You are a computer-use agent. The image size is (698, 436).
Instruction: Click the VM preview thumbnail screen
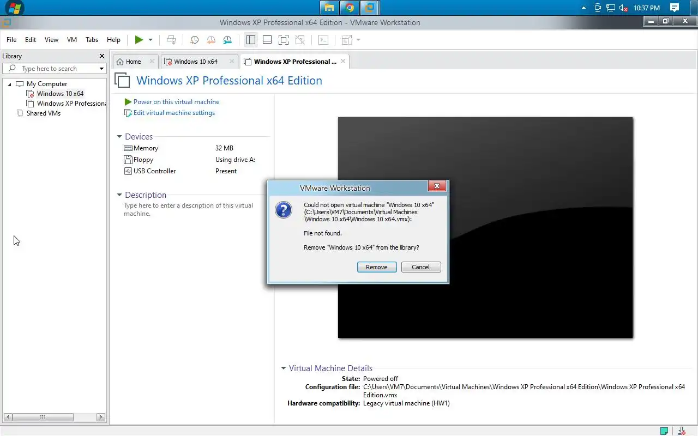click(x=485, y=227)
